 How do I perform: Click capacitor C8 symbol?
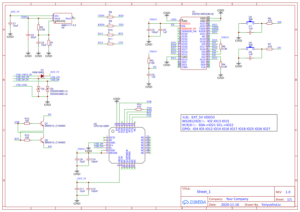(250, 58)
